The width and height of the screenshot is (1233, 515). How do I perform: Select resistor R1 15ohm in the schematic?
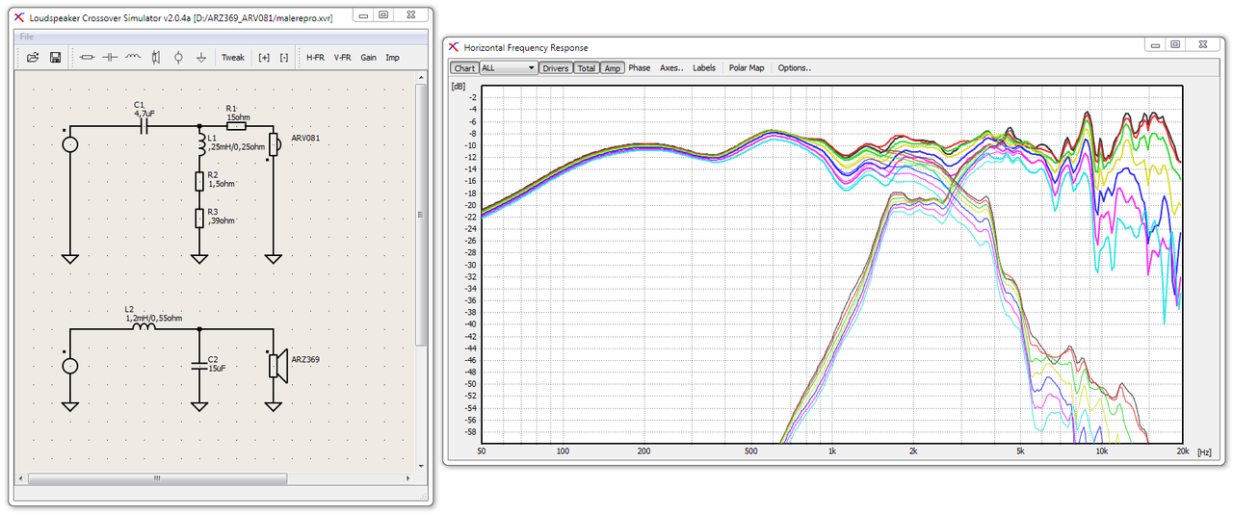point(236,125)
